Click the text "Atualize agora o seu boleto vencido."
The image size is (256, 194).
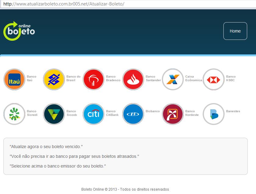[46, 147]
